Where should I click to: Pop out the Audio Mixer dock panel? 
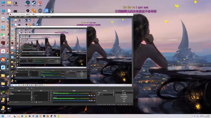pos(96,91)
